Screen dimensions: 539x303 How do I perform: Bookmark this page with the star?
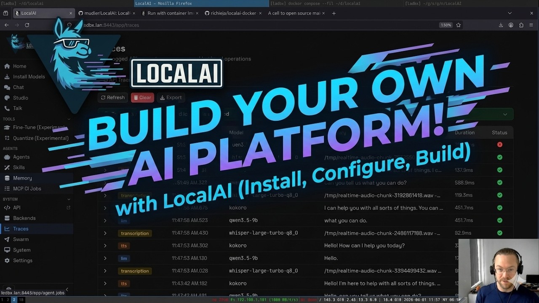(459, 25)
